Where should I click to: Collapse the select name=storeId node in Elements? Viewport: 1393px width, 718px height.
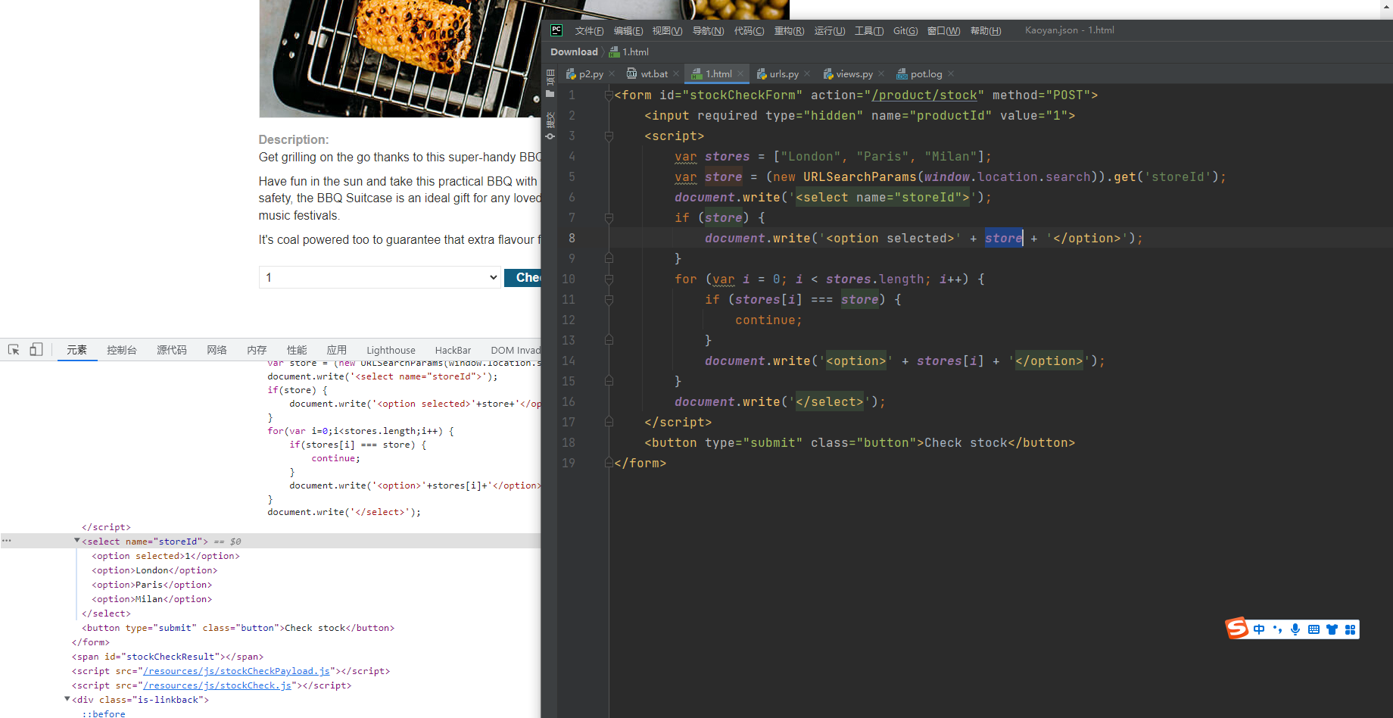76,540
